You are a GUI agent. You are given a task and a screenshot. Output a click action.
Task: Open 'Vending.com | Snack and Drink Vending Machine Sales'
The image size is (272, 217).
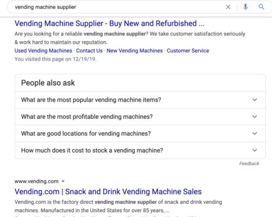pyautogui.click(x=108, y=192)
